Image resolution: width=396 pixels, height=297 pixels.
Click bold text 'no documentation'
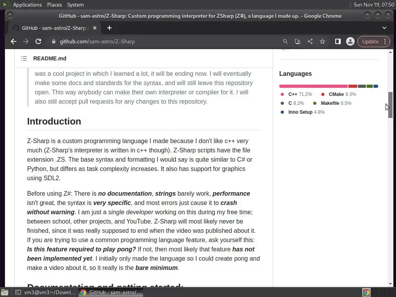click(125, 193)
